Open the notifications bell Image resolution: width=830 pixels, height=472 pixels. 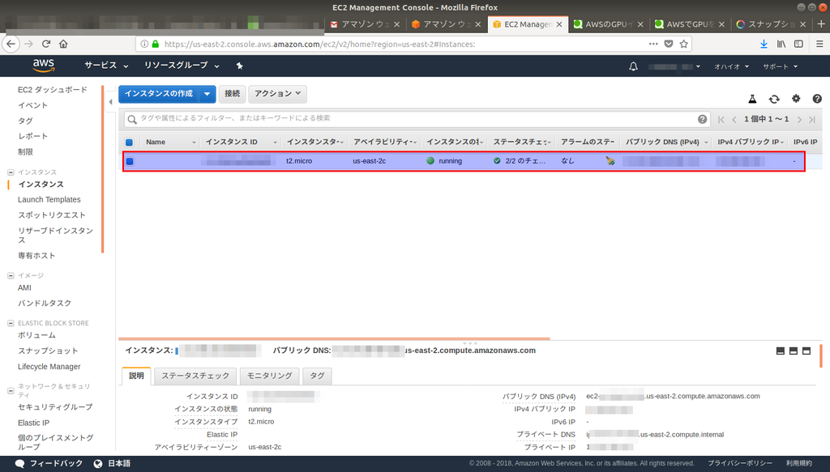633,66
